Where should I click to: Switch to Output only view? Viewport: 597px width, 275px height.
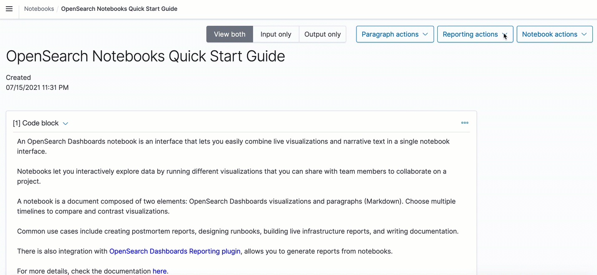click(x=322, y=34)
